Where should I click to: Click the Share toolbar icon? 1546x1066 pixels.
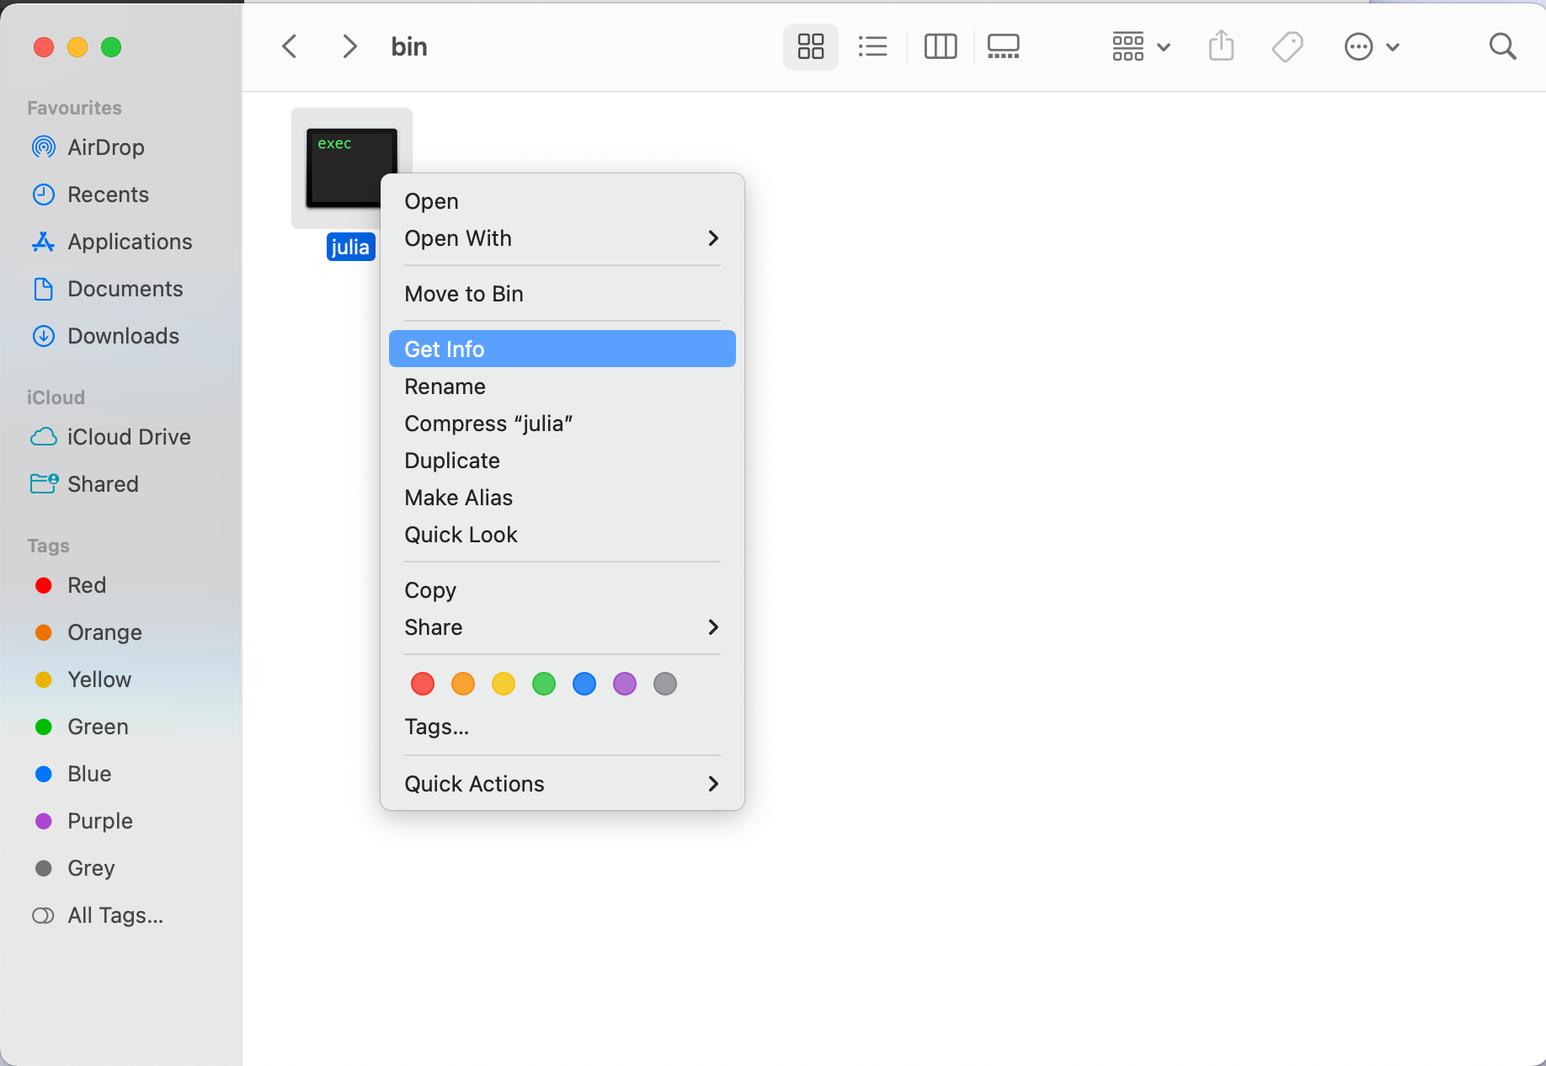coord(1221,46)
